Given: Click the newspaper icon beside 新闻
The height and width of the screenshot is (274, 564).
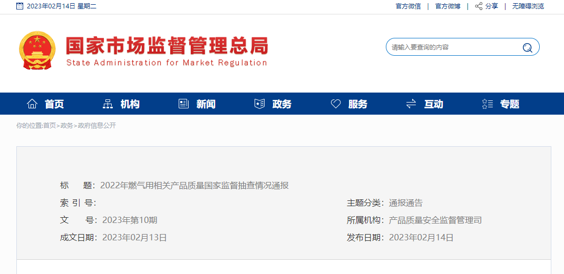Looking at the screenshot, I should pos(183,104).
